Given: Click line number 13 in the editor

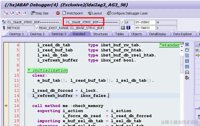Looking at the screenshot, I should point(16,91).
